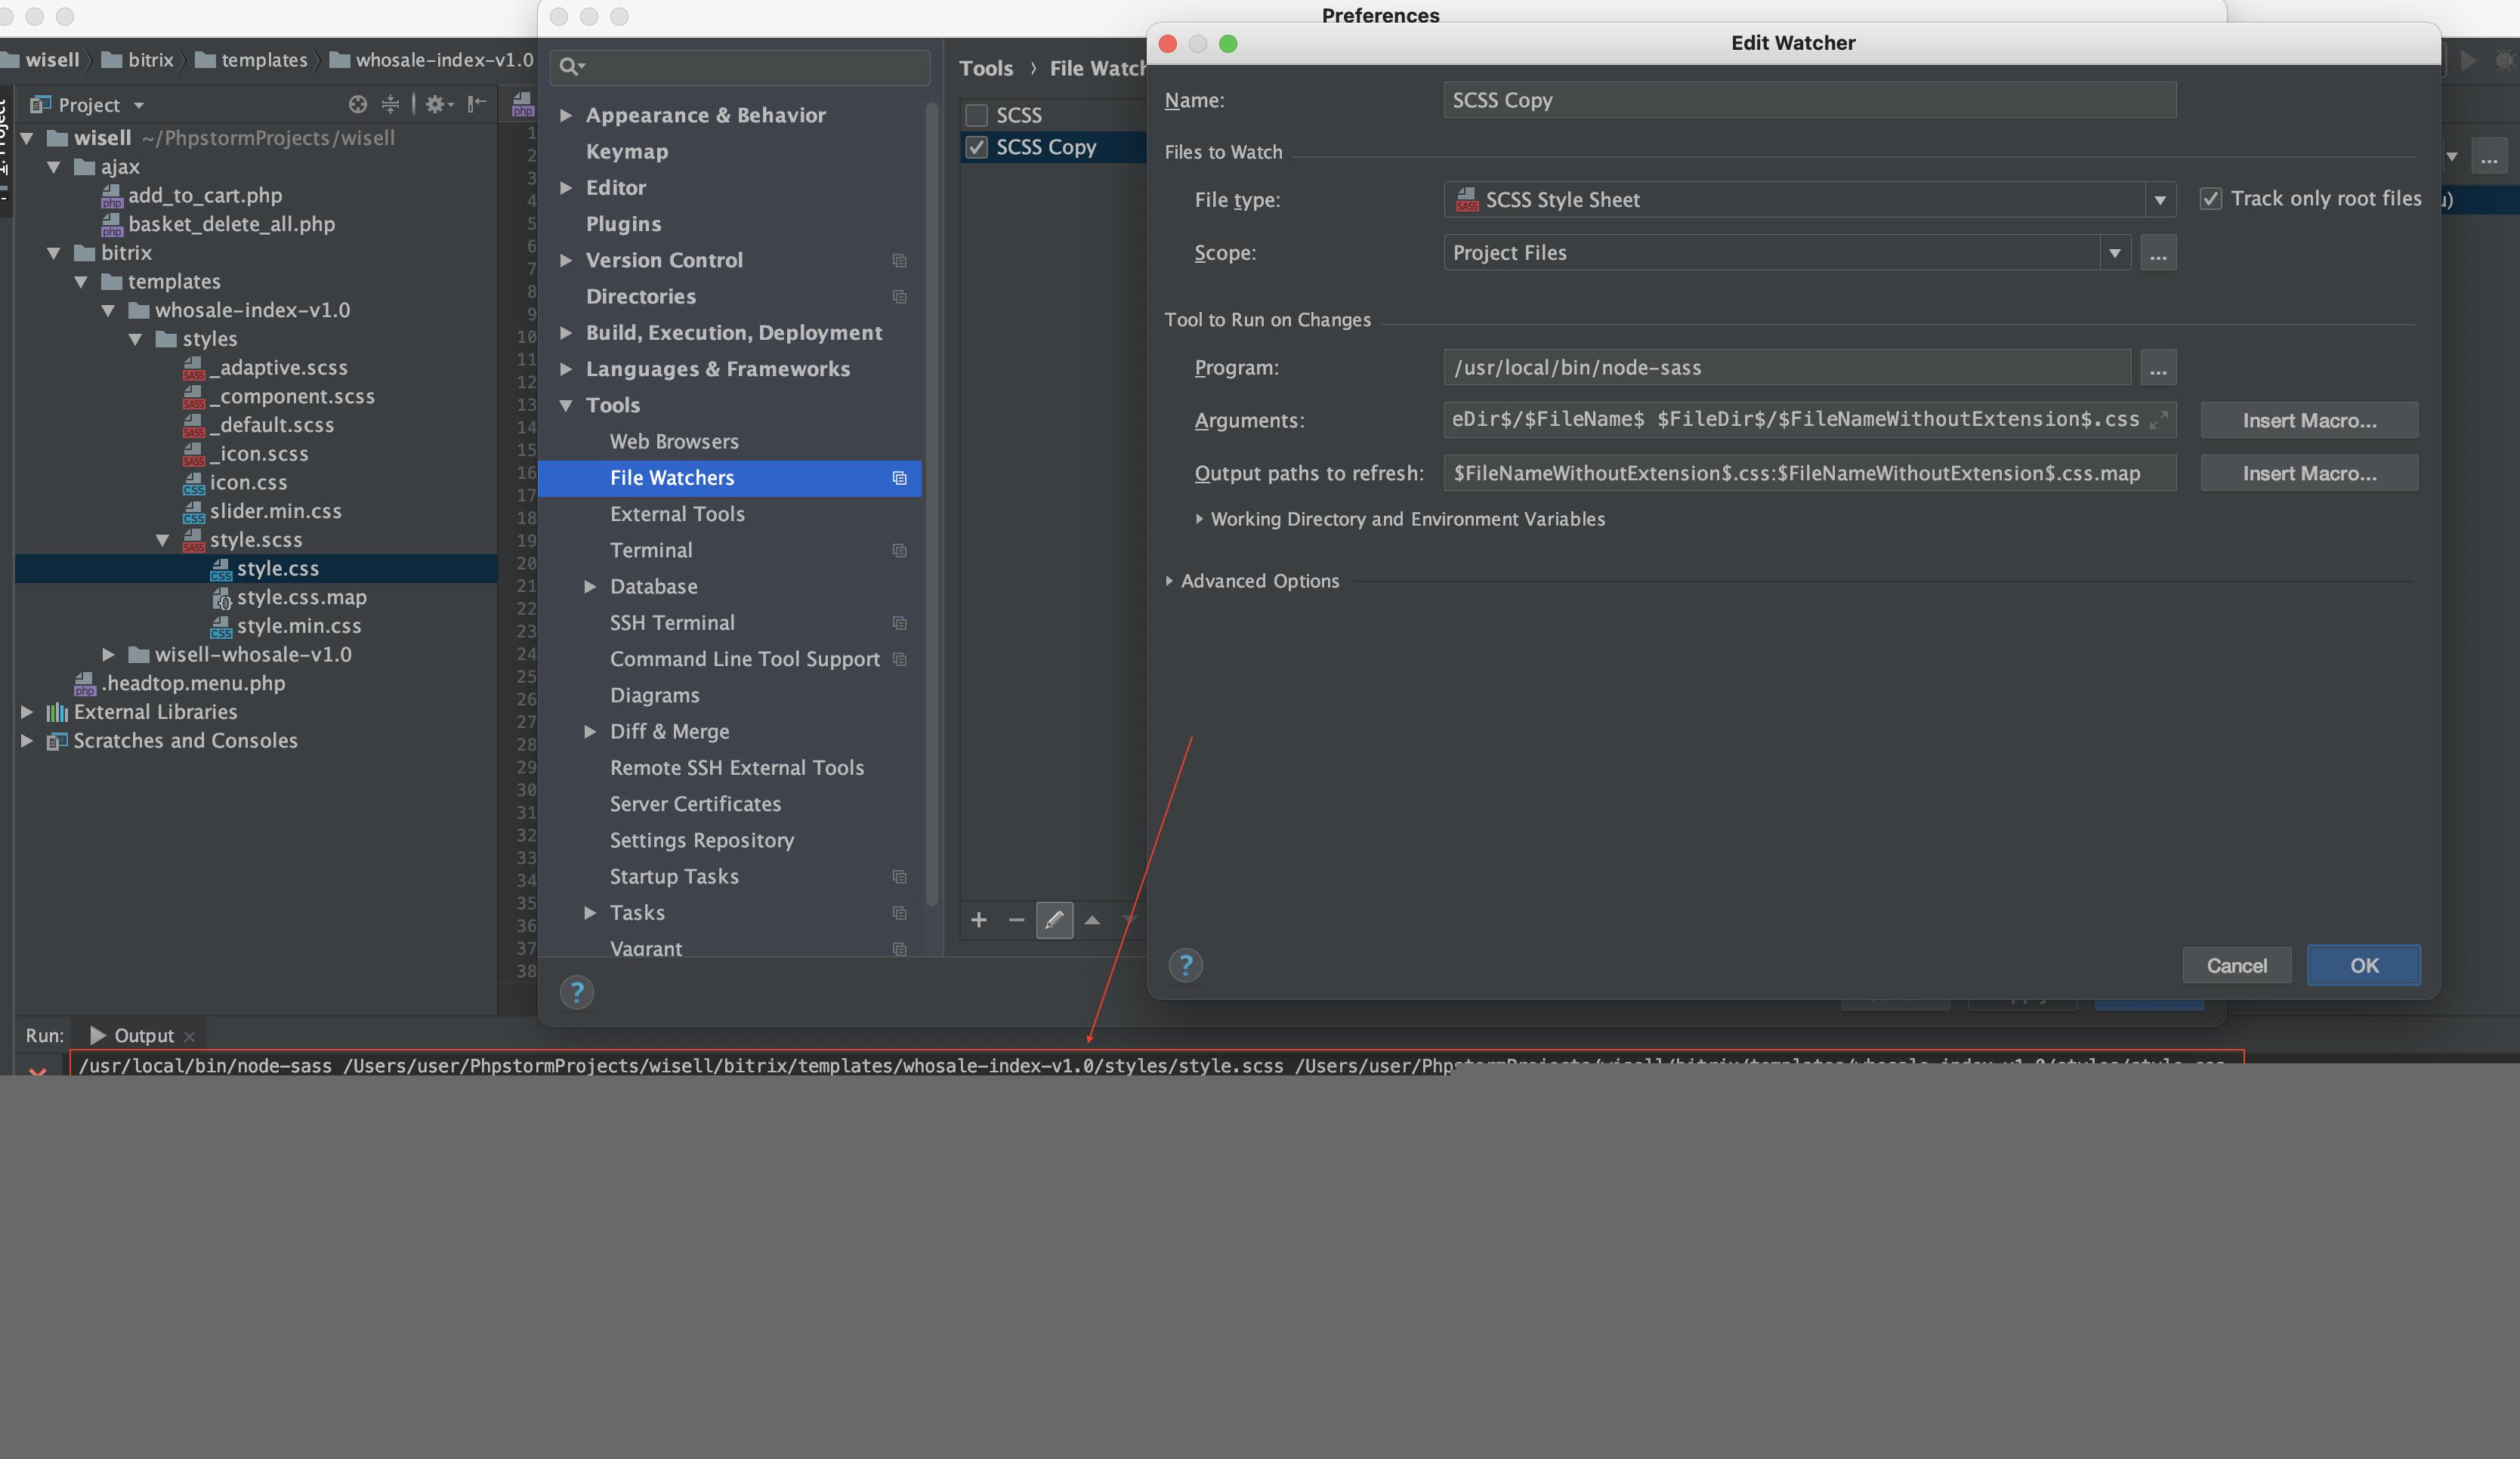This screenshot has height=1459, width=2520.
Task: Expand External Libraries node
Action: 27,712
